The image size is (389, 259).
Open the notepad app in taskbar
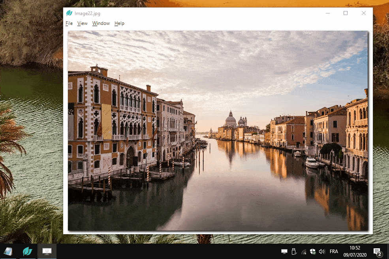(8, 251)
